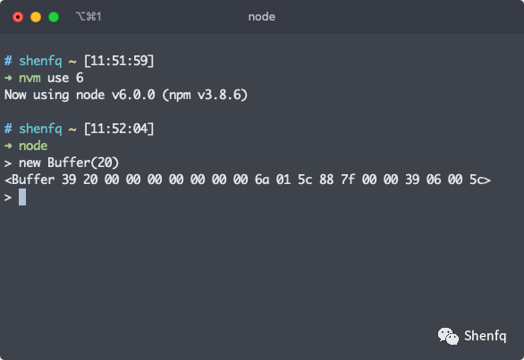Click the green arrow before 'node' command
This screenshot has width=524, height=360.
(x=8, y=146)
